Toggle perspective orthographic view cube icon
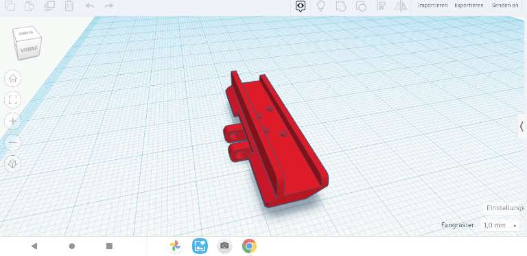Screen dimensions: 527x256 coord(13,163)
